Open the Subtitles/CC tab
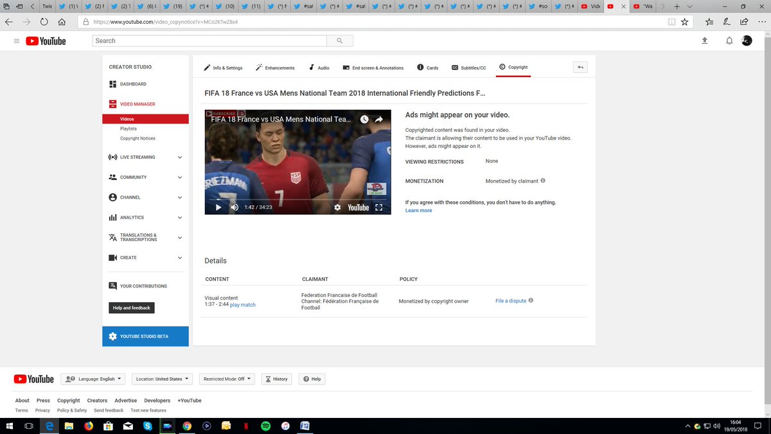Image resolution: width=771 pixels, height=434 pixels. pos(468,68)
